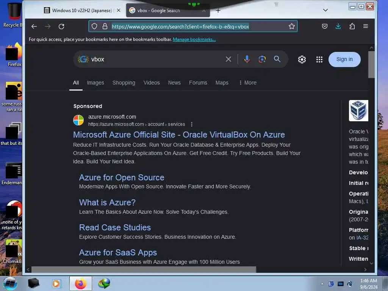Click the vertical page scrollbar thumb

point(371,64)
